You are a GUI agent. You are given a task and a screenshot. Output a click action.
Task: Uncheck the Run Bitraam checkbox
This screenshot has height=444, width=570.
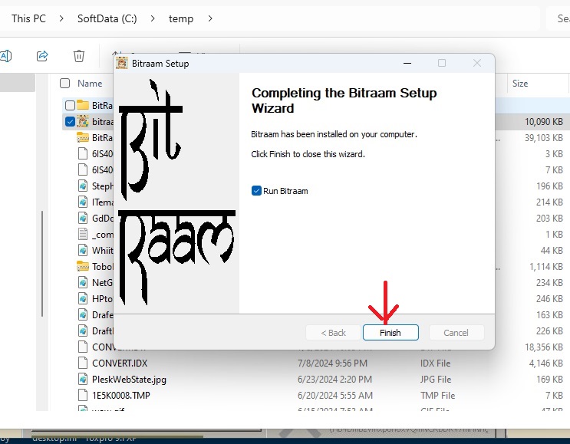256,191
